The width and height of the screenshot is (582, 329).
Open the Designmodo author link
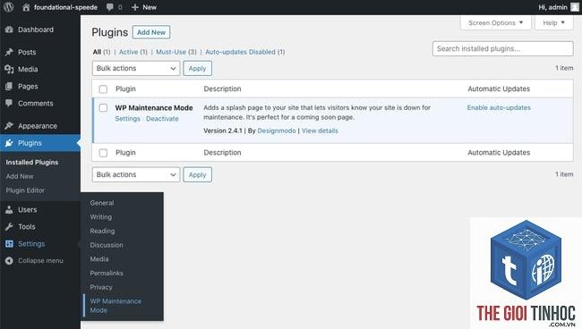click(x=277, y=131)
